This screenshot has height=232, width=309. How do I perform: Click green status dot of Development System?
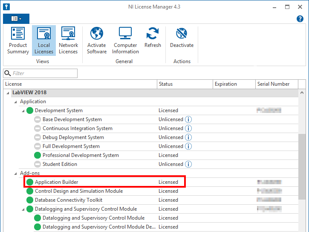[x=30, y=110]
